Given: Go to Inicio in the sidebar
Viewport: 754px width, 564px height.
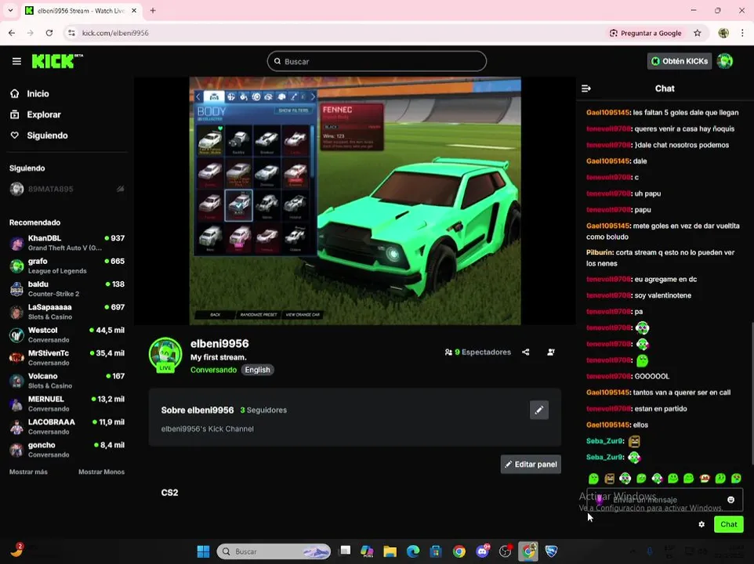Looking at the screenshot, I should [x=38, y=94].
